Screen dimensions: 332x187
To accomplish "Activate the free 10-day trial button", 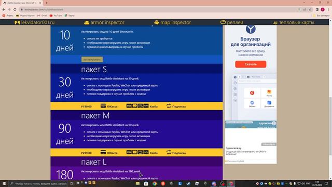I will [92, 60].
